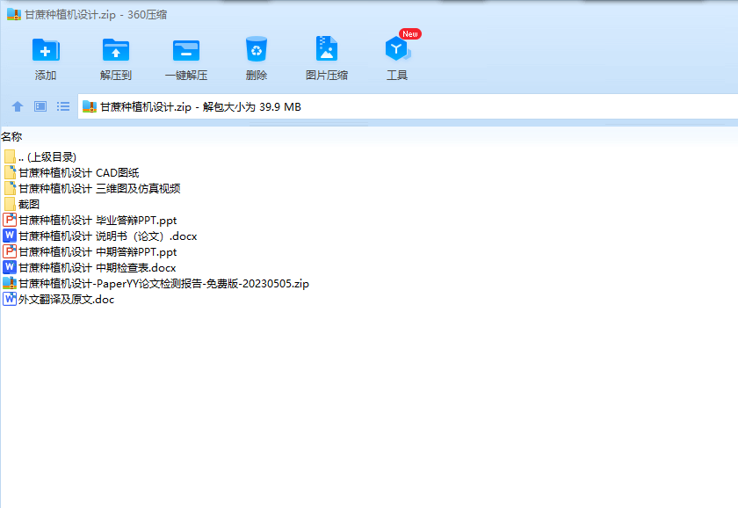Open the 图片压缩 image compression tool
This screenshot has width=738, height=508.
pos(327,48)
